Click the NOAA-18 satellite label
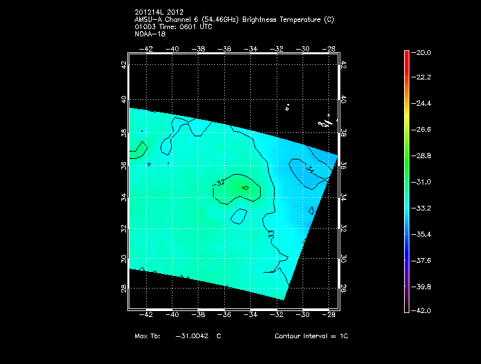 tap(149, 34)
